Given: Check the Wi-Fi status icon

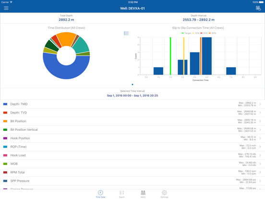Looking at the screenshot, I should pyautogui.click(x=11, y=2).
